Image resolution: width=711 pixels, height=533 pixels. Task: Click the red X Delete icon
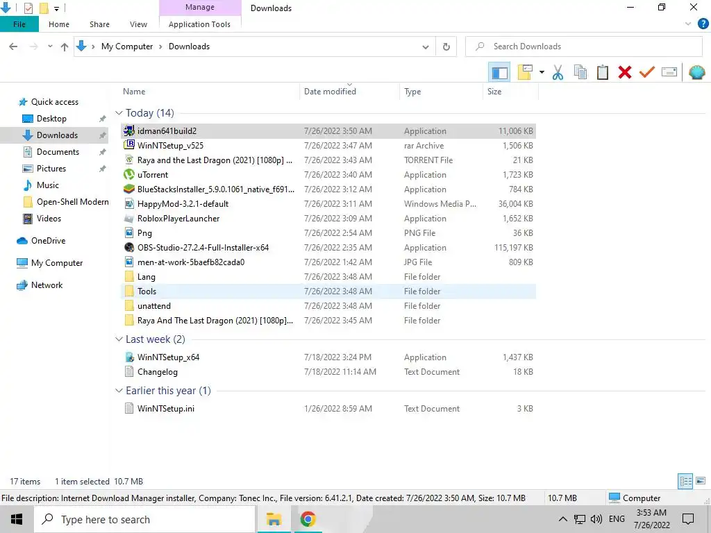tap(625, 72)
